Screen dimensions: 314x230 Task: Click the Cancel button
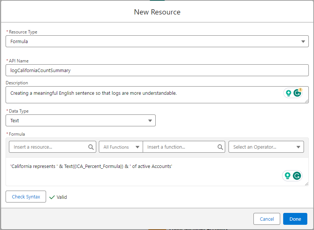(x=267, y=219)
